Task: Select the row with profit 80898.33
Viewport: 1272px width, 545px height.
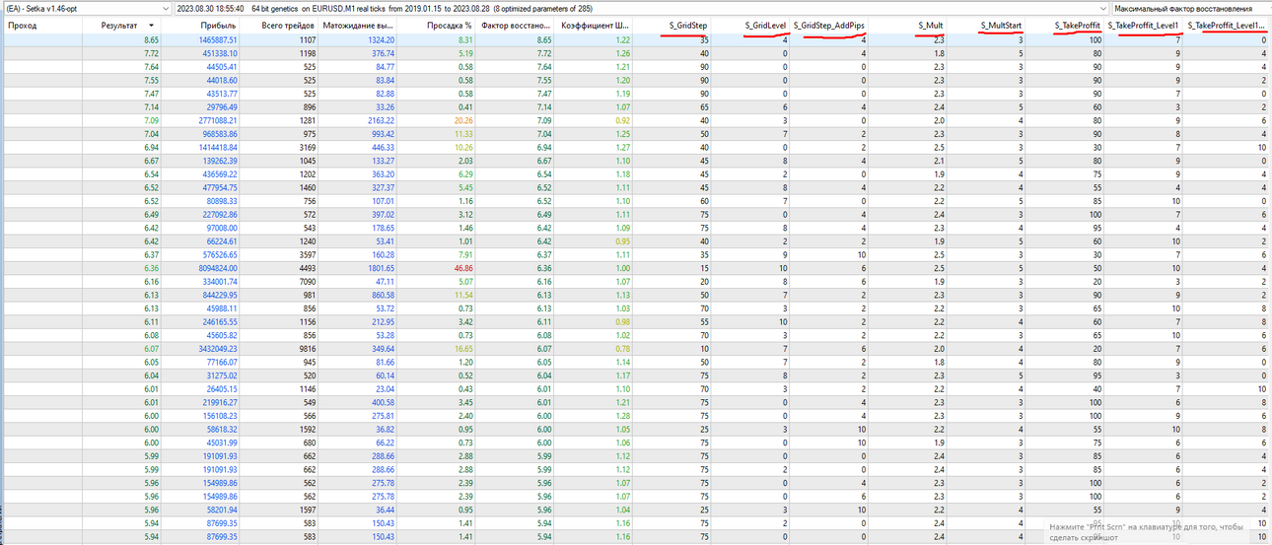Action: 636,199
